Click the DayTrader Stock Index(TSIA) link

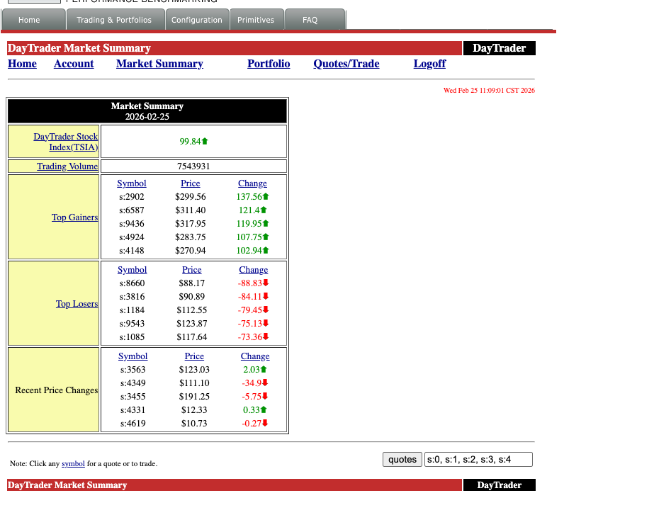click(x=65, y=142)
